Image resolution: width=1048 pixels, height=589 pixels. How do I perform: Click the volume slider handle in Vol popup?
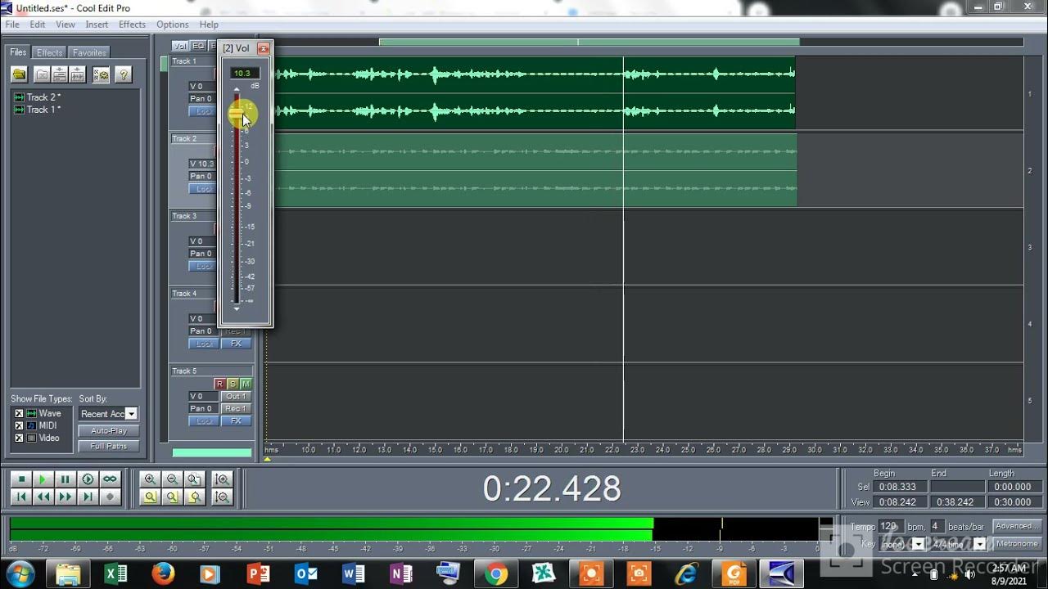coord(237,115)
